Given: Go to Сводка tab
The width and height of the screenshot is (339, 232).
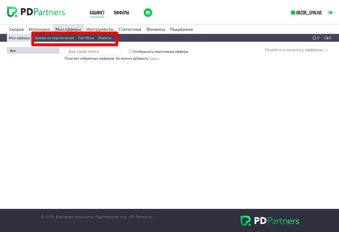Looking at the screenshot, I should pos(16,29).
